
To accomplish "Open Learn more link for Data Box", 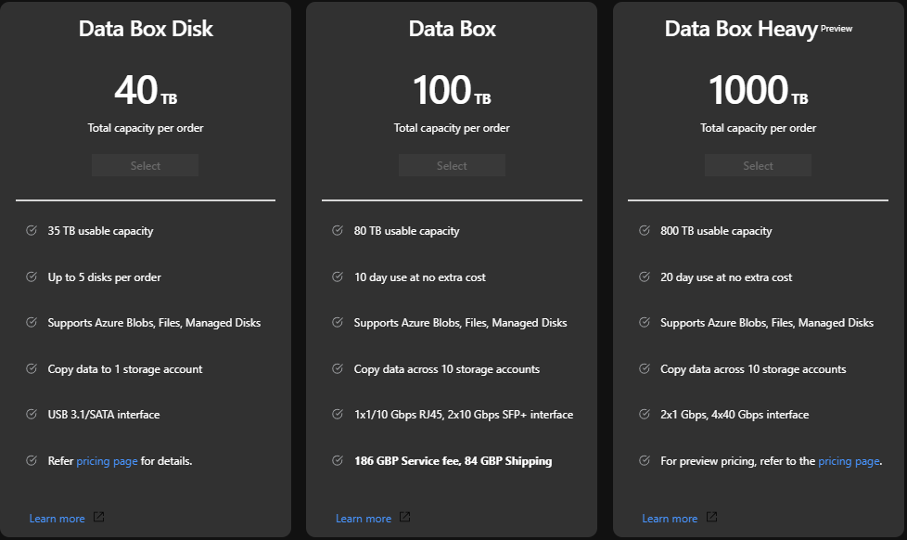I will point(363,519).
